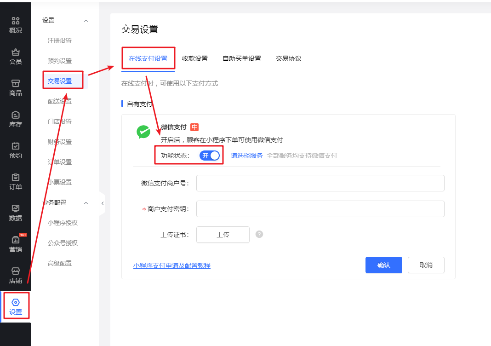The width and height of the screenshot is (491, 346).
Task: Click the blue 确认 button
Action: [x=383, y=265]
